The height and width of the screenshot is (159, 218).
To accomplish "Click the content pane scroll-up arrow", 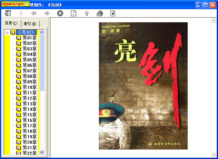I will coord(213,20).
